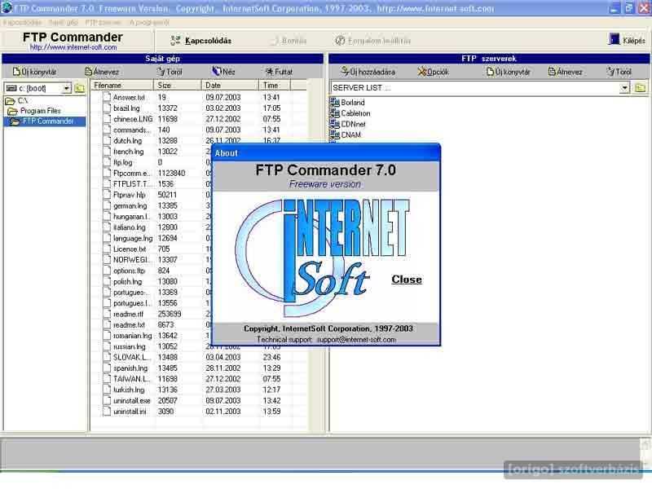This screenshot has height=489, width=652.
Task: Click Átnevez rename in Saját gép panel
Action: click(102, 72)
